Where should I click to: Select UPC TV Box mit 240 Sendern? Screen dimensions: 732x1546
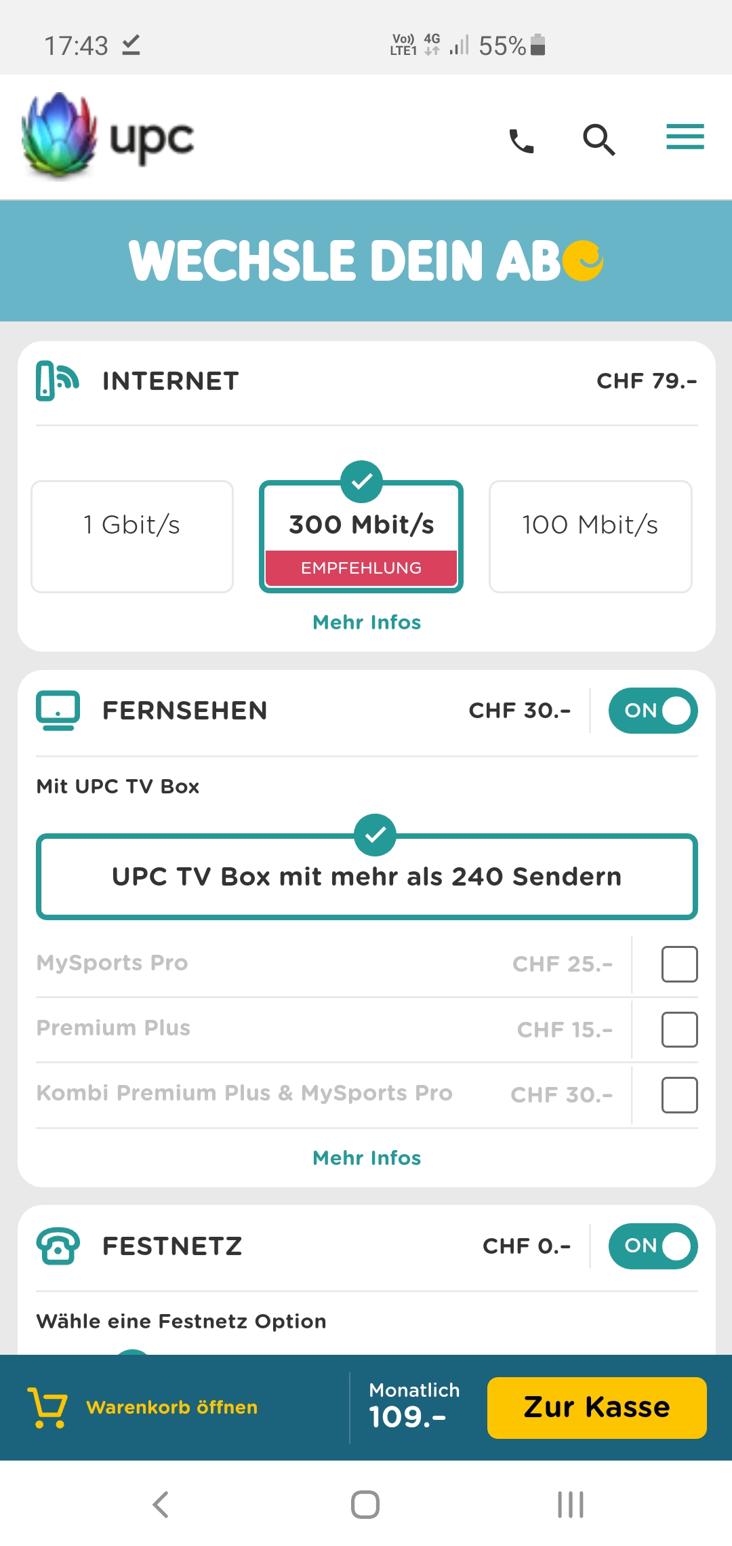point(367,877)
